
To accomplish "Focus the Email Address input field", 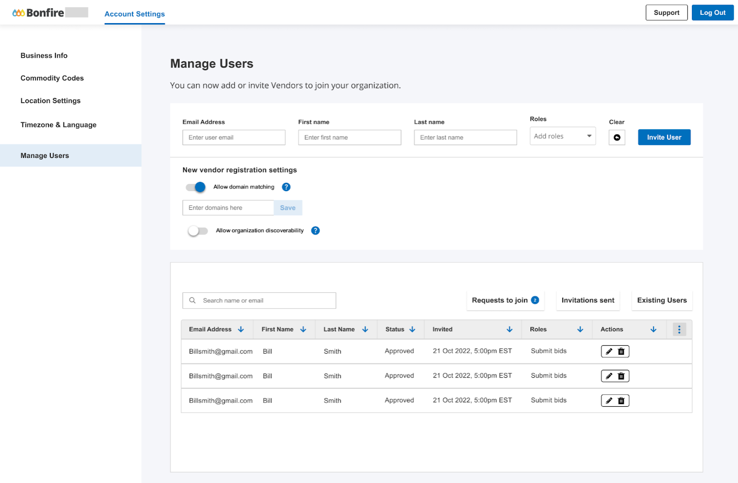I will pos(234,138).
